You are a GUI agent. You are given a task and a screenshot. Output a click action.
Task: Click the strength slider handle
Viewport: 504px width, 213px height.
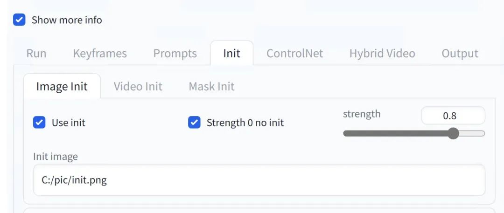(453, 133)
